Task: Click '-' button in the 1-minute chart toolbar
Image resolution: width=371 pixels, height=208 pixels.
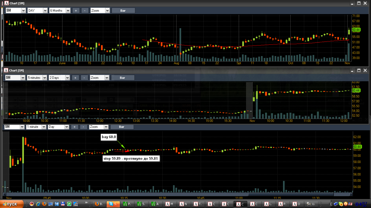Action: 83,127
